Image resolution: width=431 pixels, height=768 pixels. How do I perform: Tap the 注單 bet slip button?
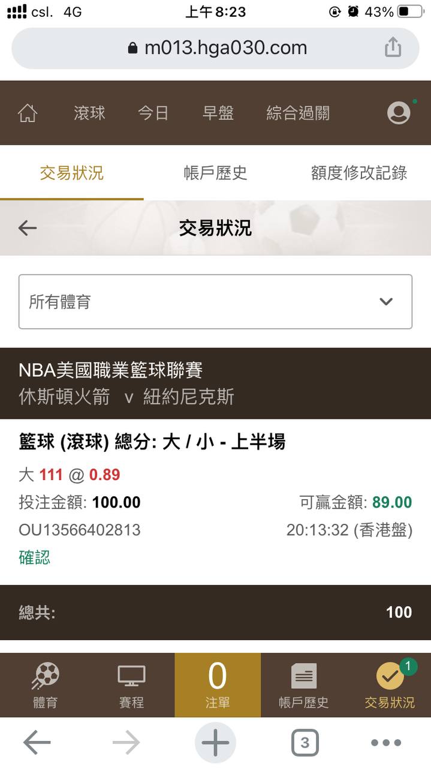218,685
